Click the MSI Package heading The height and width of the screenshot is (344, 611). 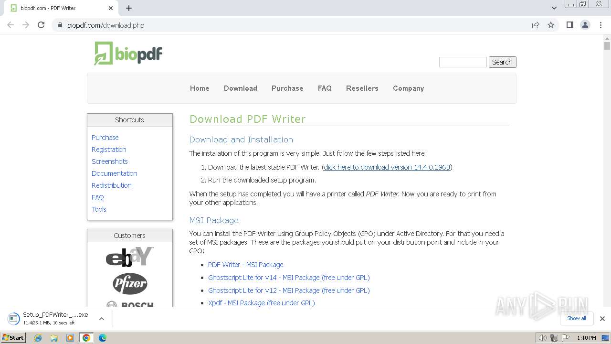click(214, 220)
